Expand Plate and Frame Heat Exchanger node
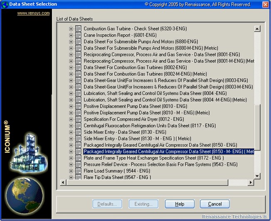 [71, 158]
